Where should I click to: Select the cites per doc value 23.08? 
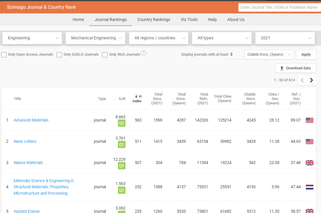(274, 163)
